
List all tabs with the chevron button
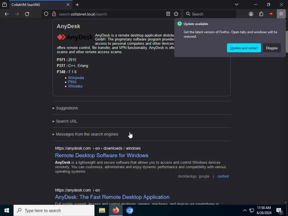(237, 4)
